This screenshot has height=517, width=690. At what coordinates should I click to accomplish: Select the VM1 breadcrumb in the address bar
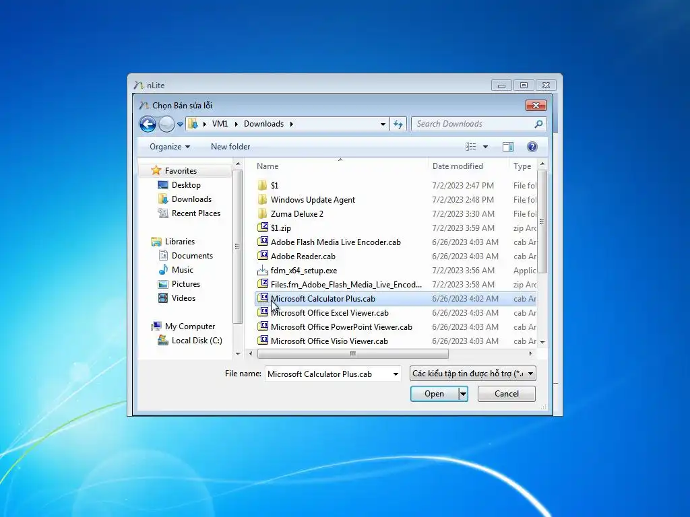(220, 124)
